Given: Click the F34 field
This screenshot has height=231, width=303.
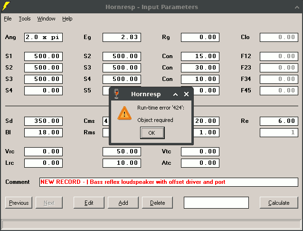Looking at the screenshot, I should [x=279, y=79].
